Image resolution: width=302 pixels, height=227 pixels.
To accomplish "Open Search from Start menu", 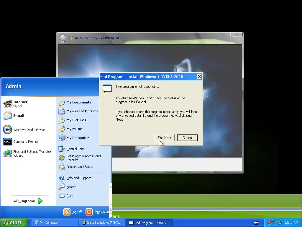I will click(x=67, y=187).
